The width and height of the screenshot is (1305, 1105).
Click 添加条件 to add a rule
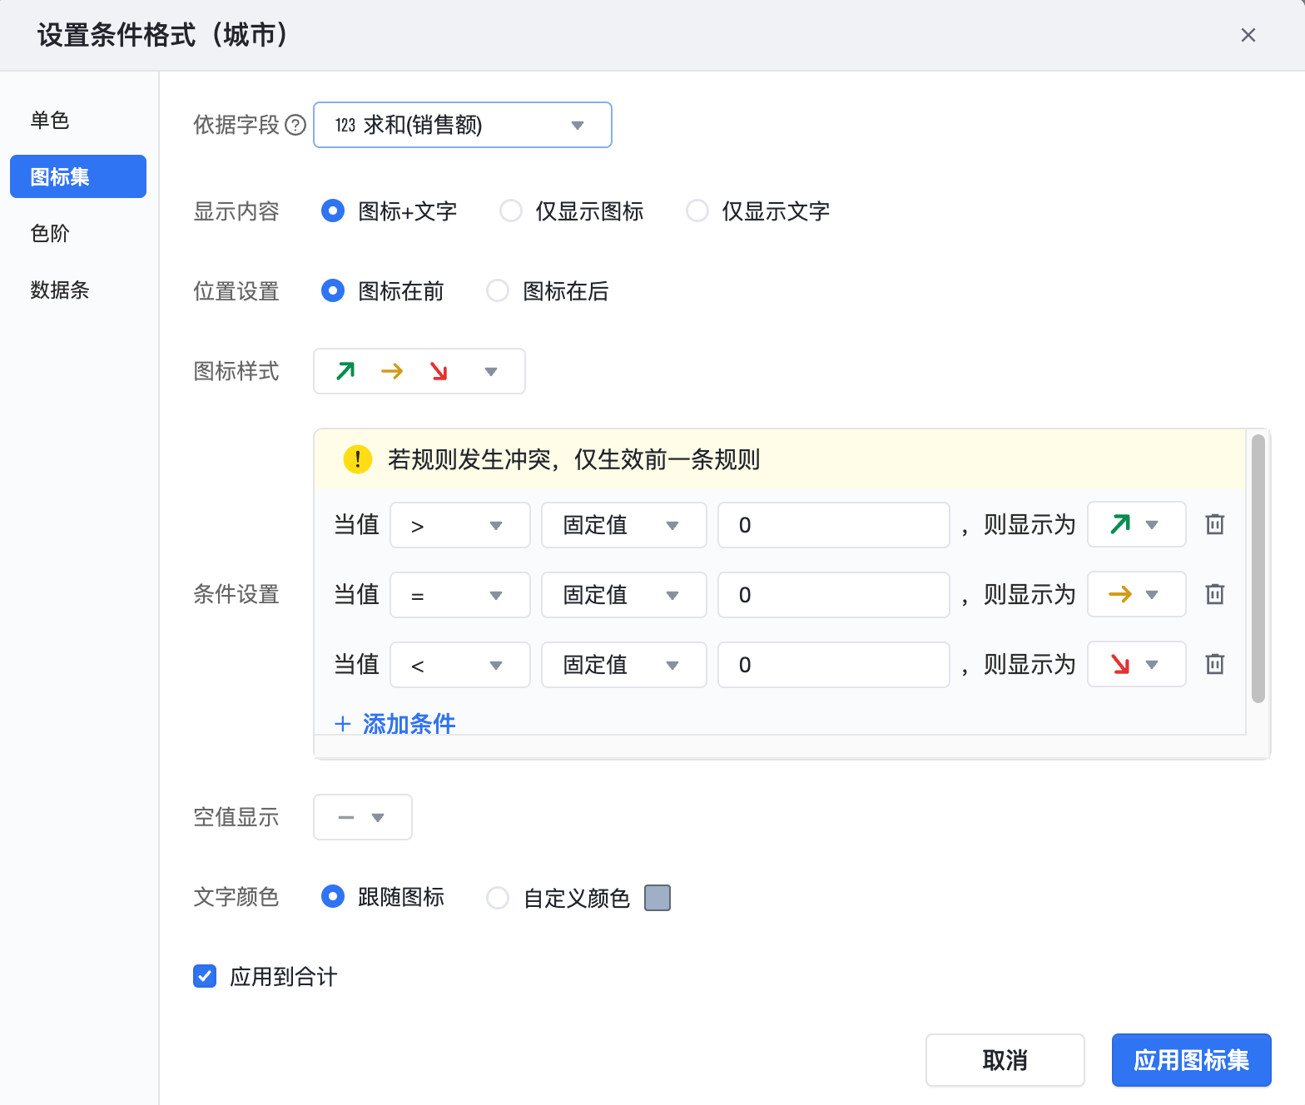[x=396, y=723]
